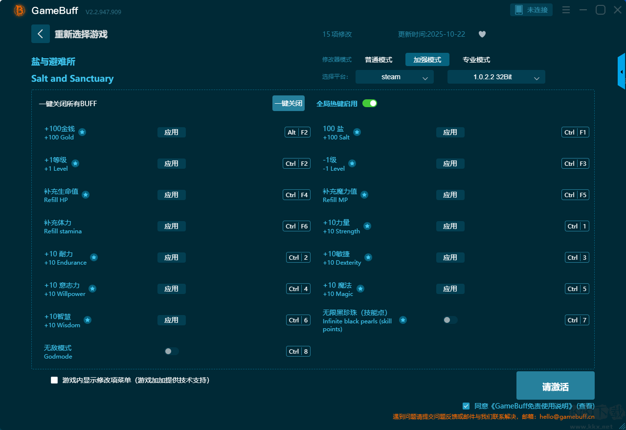Click the star icon next to +10 Strength
The height and width of the screenshot is (430, 626).
pyautogui.click(x=367, y=226)
